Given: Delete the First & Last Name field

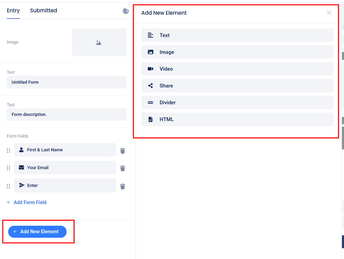Looking at the screenshot, I should 122,151.
